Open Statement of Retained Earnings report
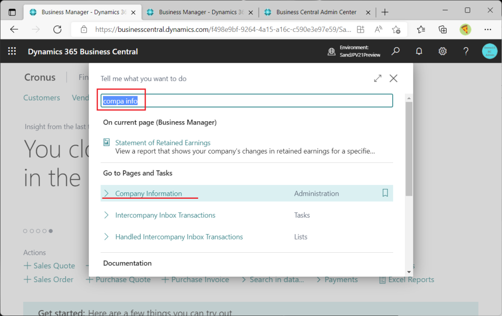 click(163, 143)
